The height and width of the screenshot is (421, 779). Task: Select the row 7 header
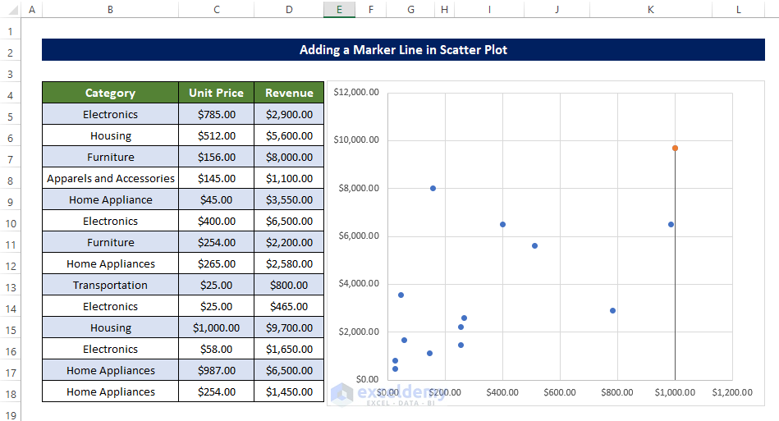pyautogui.click(x=11, y=157)
